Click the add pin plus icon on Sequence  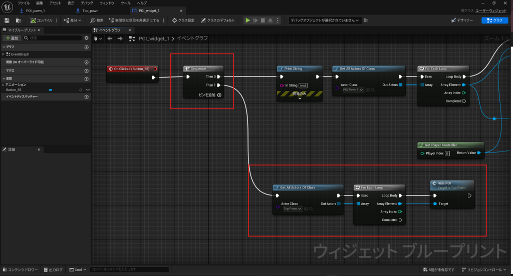point(219,94)
